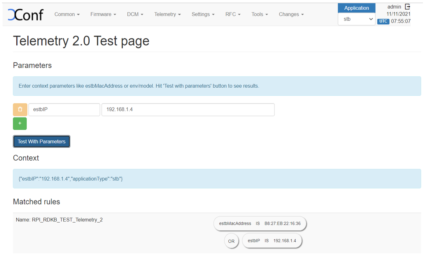Viewport: 426px width, 261px height.
Task: Delete the estbIP parameter with trash icon
Action: click(x=20, y=109)
